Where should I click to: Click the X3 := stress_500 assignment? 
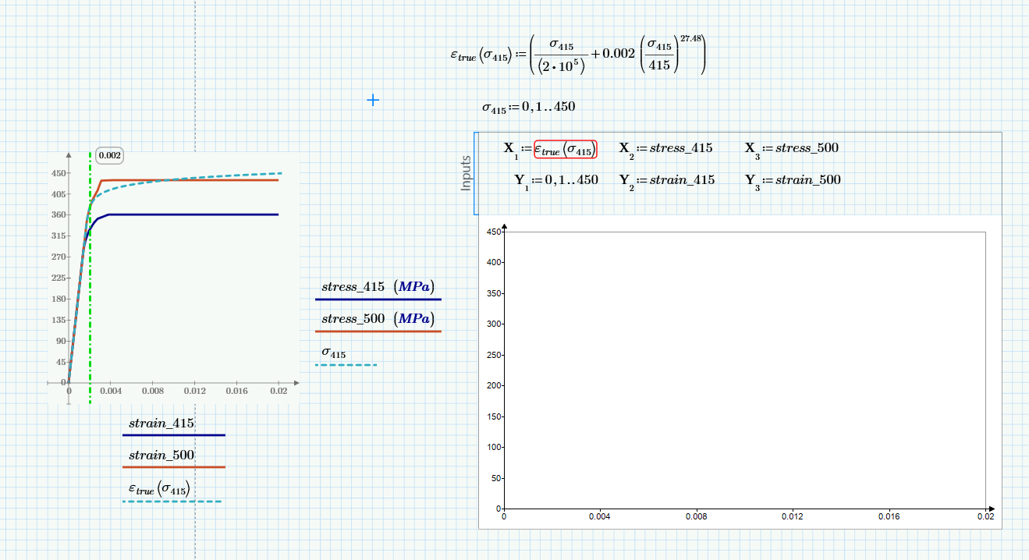[x=791, y=147]
